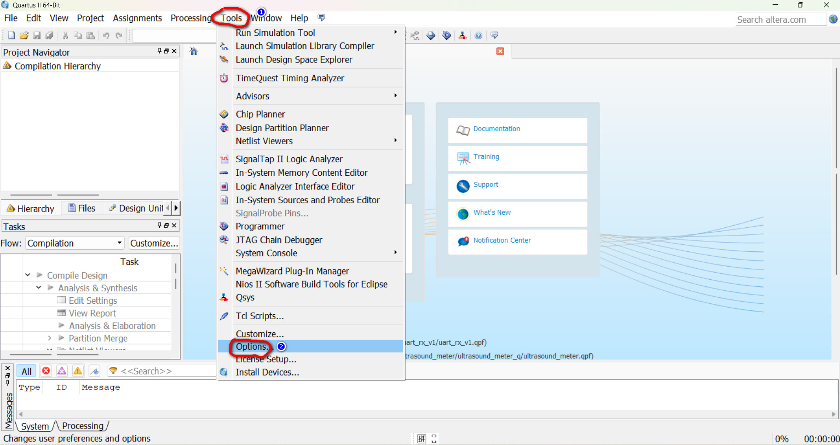Open the Training link
This screenshot has width=840, height=445.
tap(517, 158)
